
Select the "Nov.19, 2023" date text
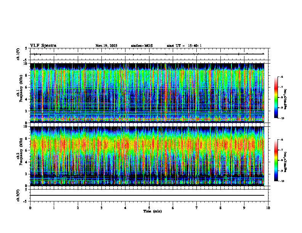tap(106, 46)
